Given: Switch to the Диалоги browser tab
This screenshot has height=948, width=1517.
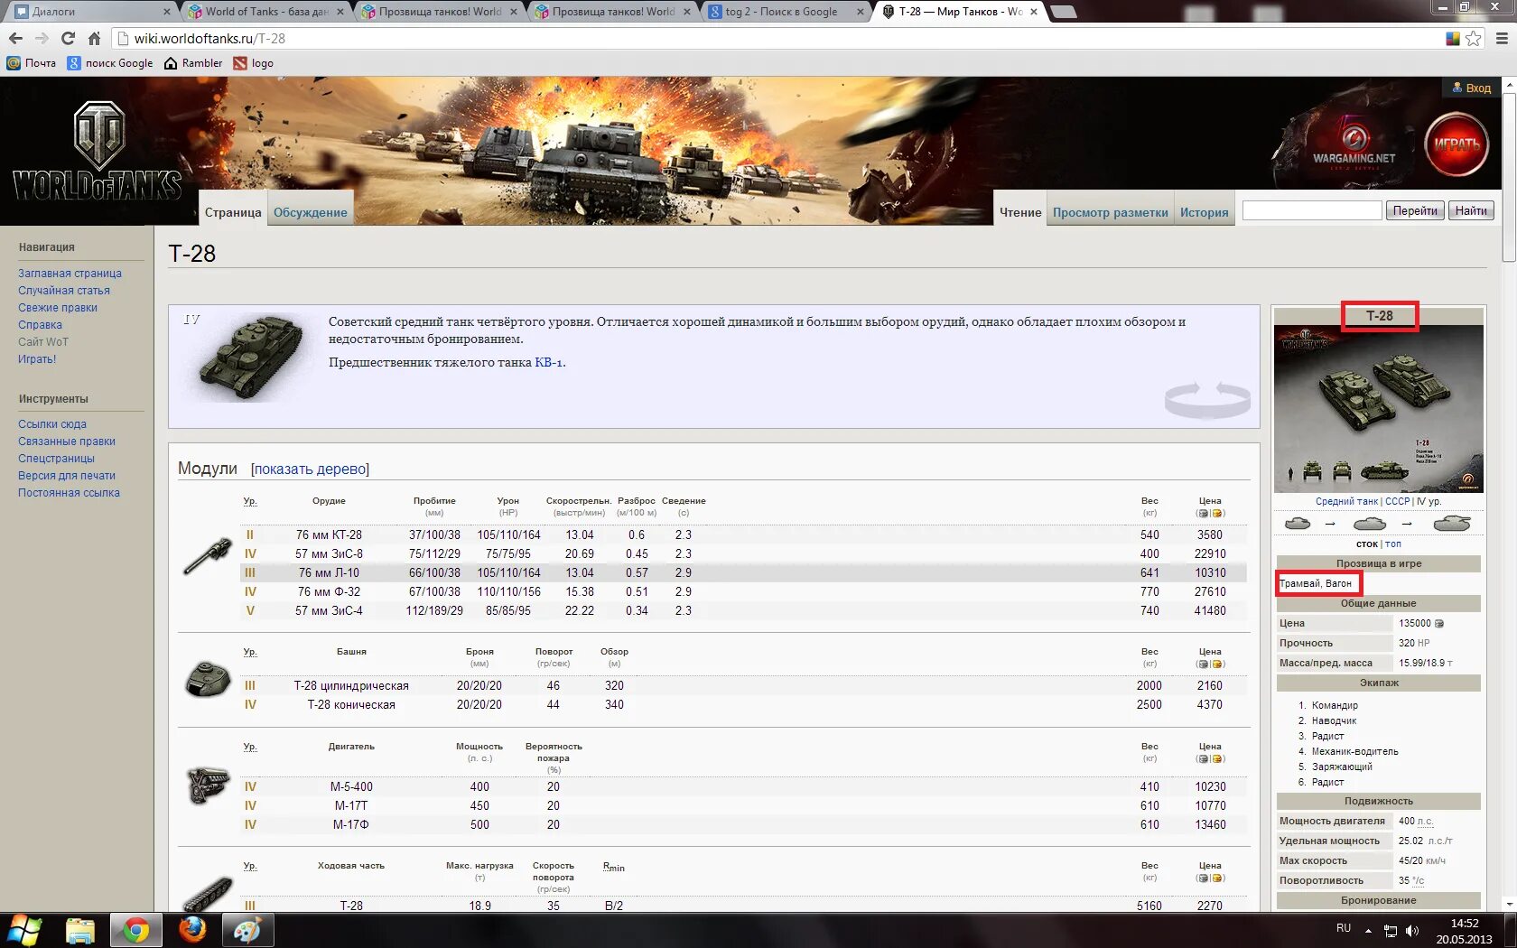Looking at the screenshot, I should pos(91,12).
